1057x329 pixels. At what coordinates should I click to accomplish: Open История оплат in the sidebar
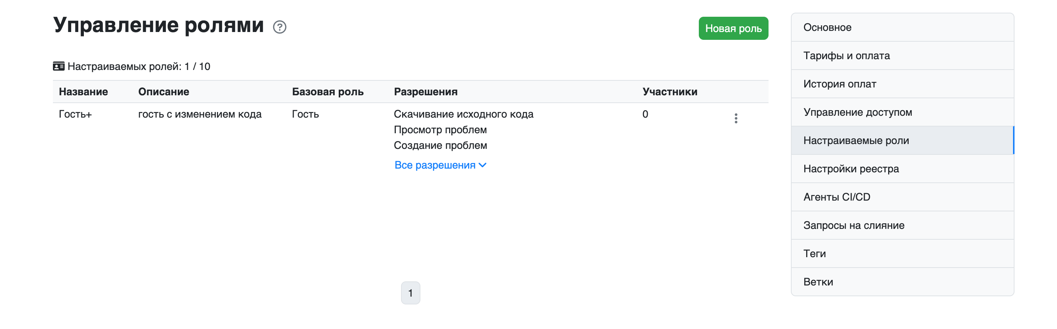902,84
